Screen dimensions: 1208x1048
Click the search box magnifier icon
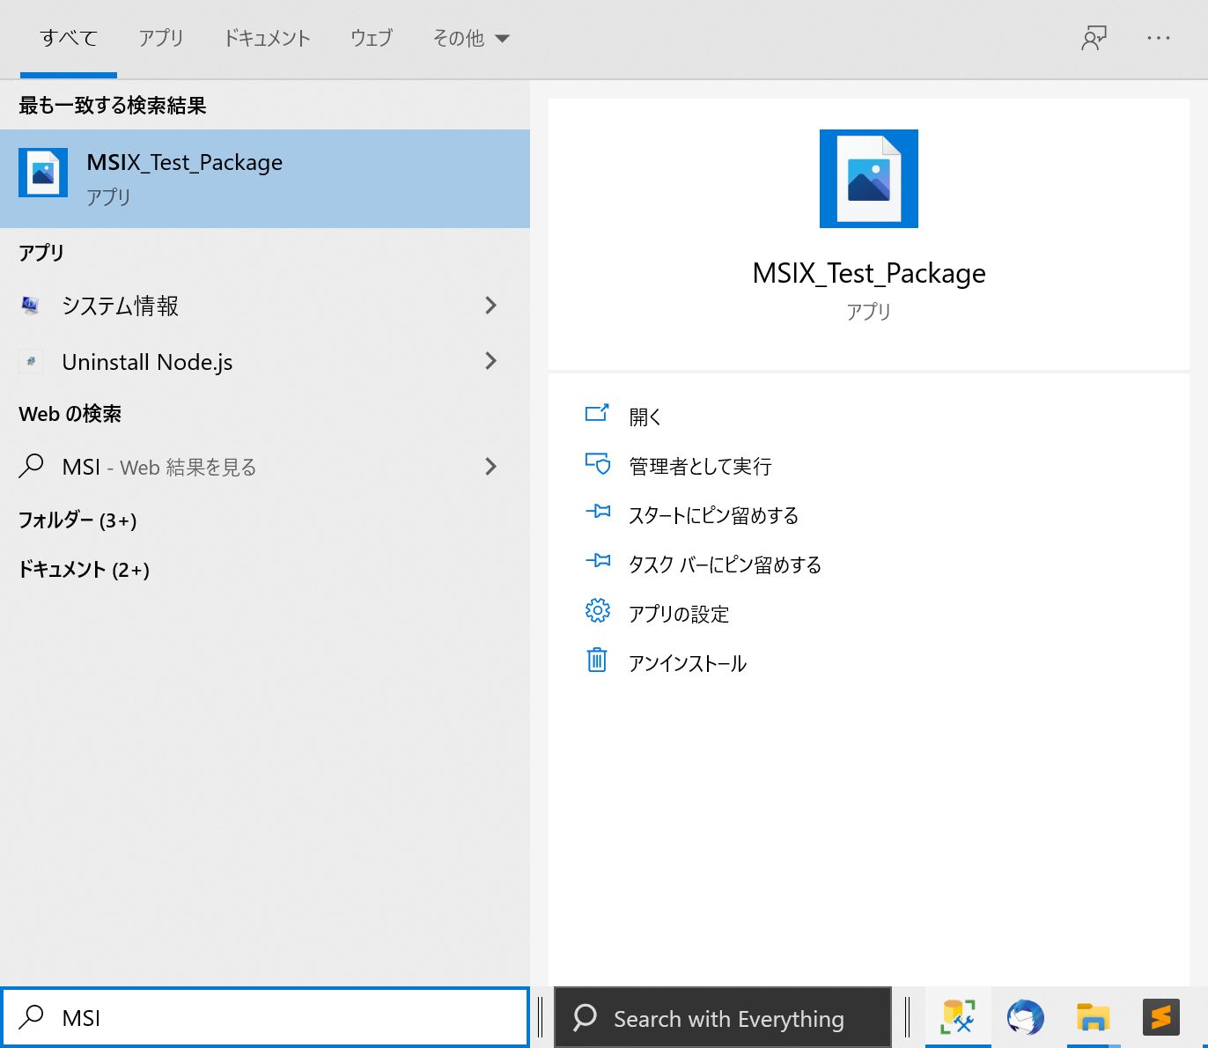point(32,1017)
